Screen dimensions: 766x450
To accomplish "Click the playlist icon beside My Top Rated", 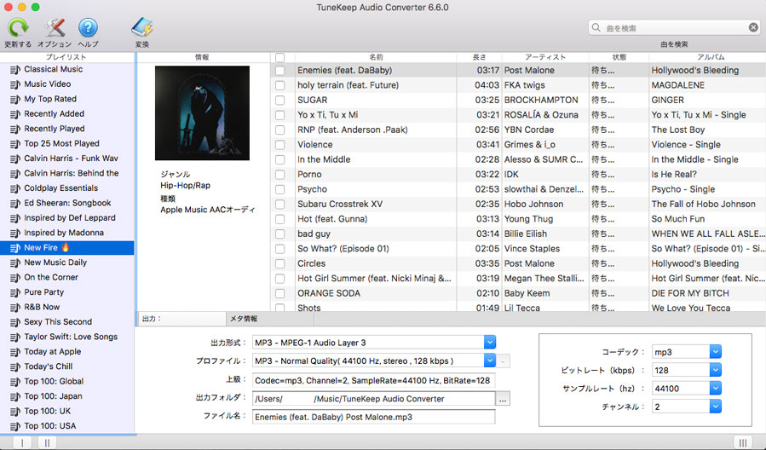I will [15, 100].
